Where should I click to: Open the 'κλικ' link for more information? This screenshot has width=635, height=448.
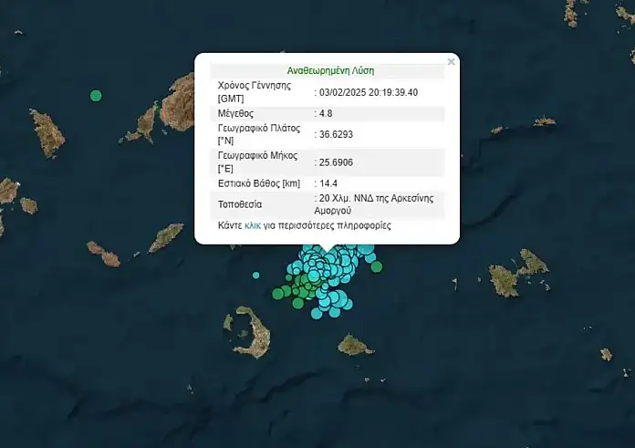pyautogui.click(x=253, y=224)
